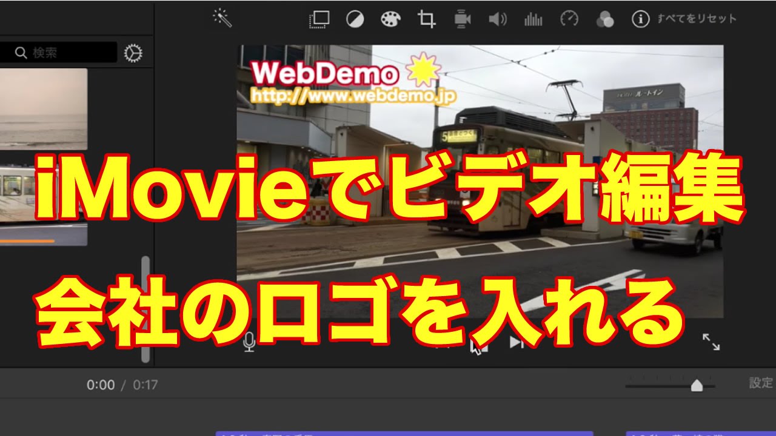Click the tram video in the viewer
776x436 pixels.
coord(480,182)
